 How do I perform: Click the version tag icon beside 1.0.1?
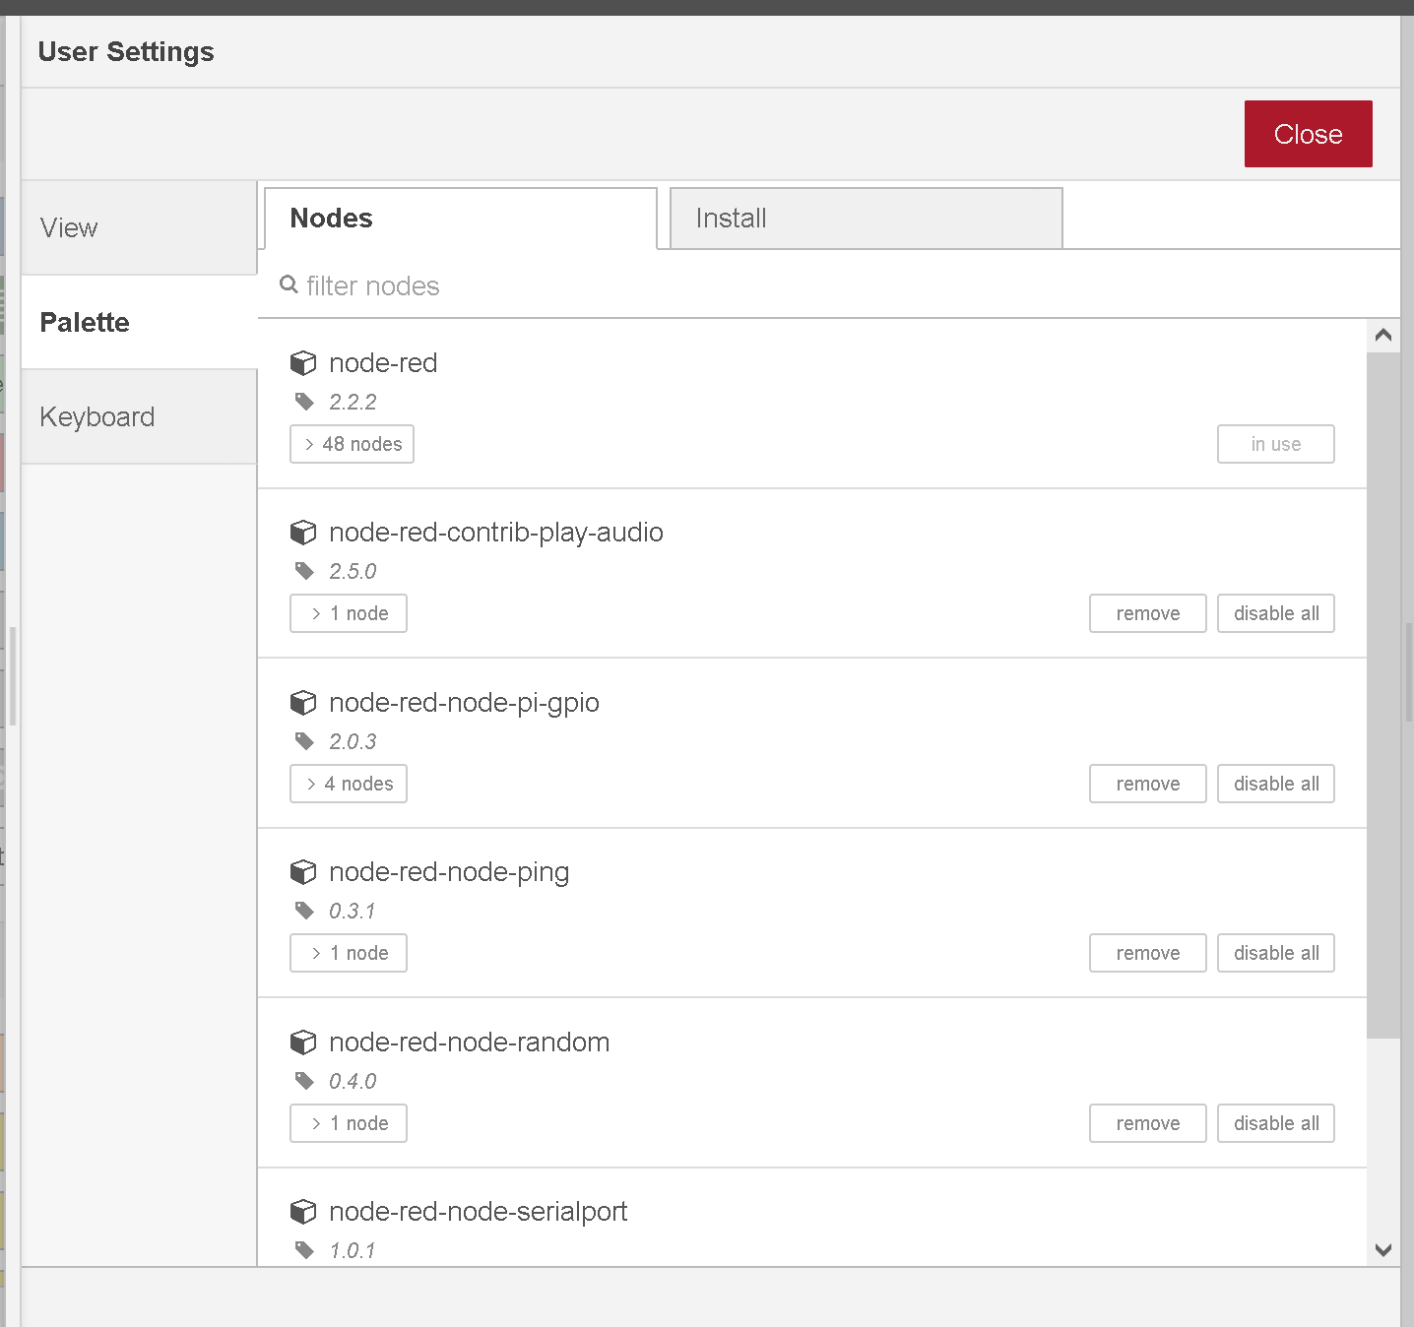click(304, 1250)
